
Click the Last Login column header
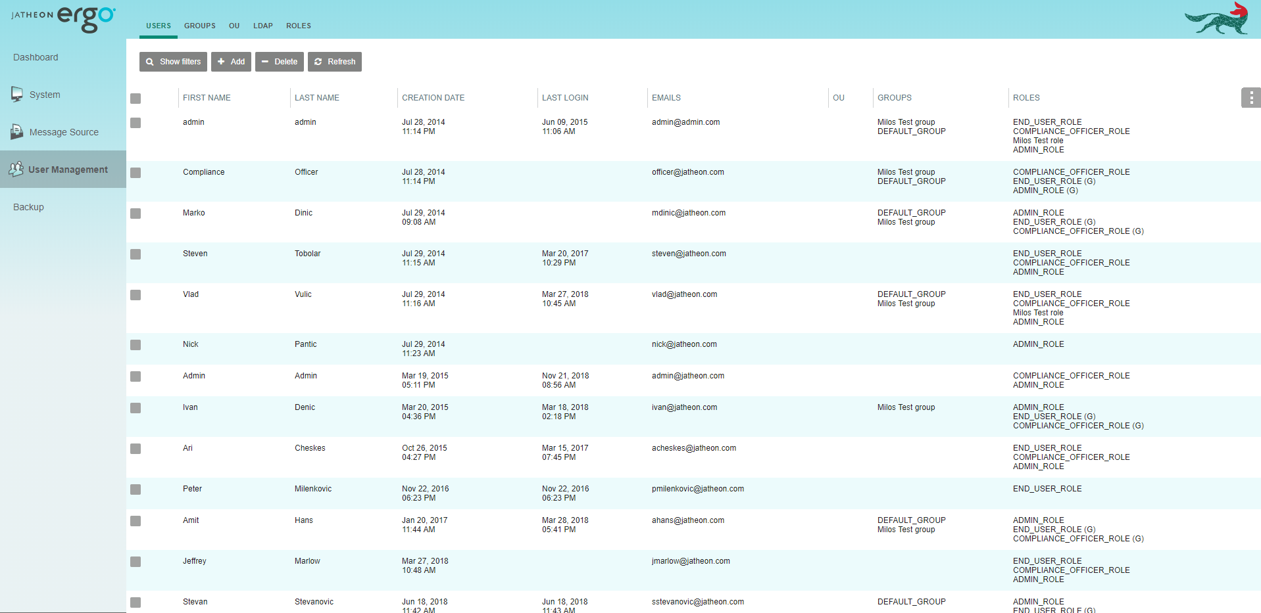click(x=565, y=98)
